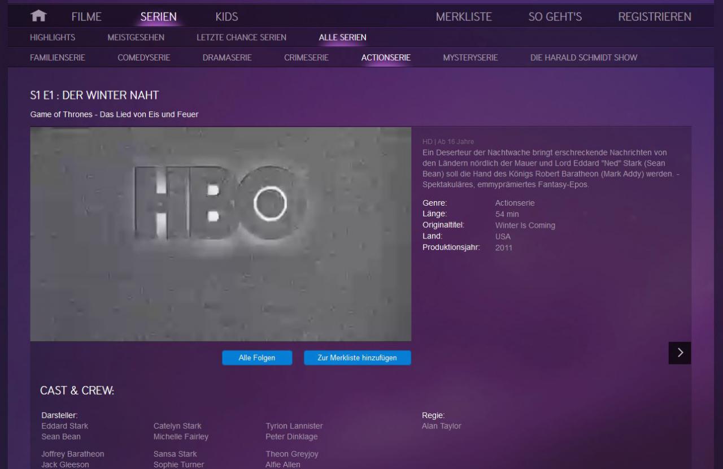The height and width of the screenshot is (469, 723).
Task: Click the CAST & CREW heading
Action: [x=77, y=390]
